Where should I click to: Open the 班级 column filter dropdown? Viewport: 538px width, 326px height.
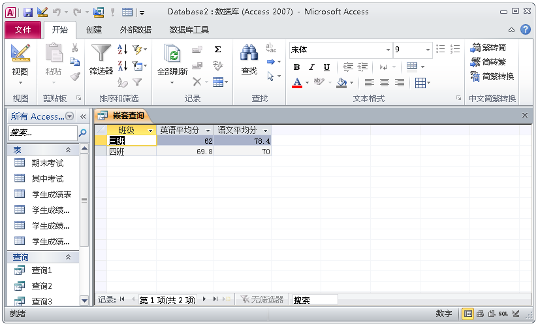[150, 131]
